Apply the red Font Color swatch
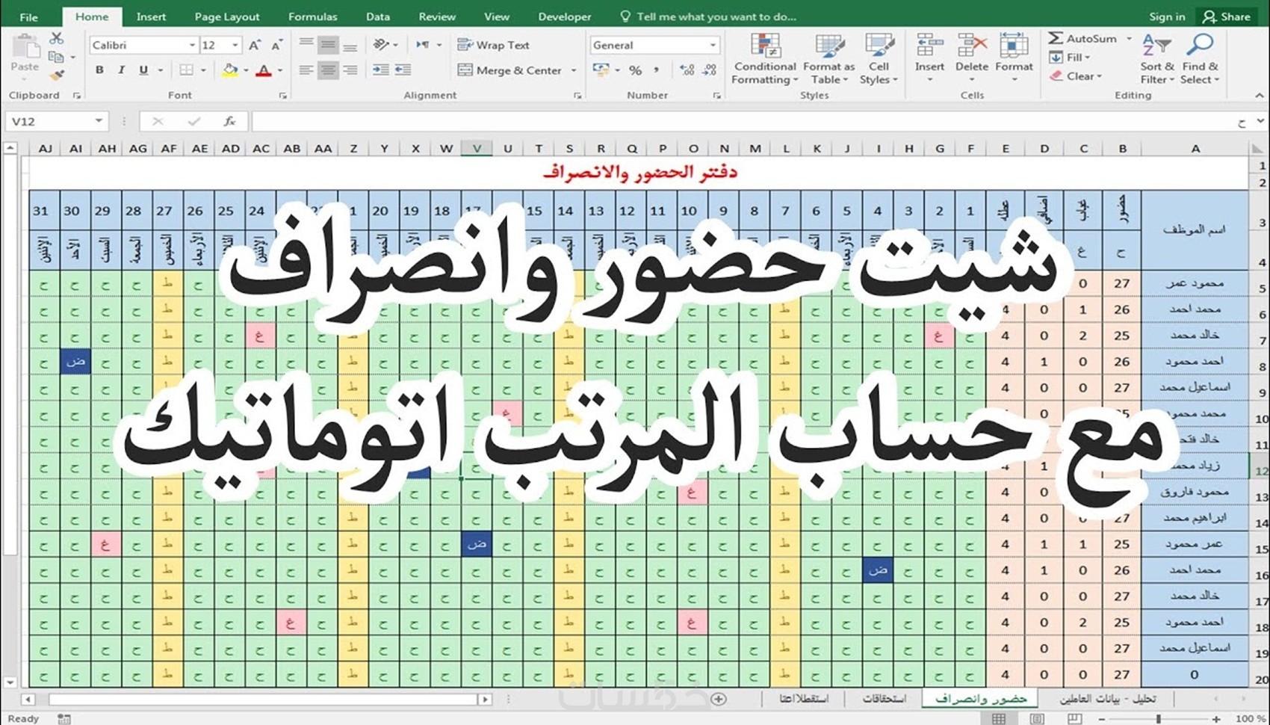The image size is (1270, 725). (x=264, y=70)
